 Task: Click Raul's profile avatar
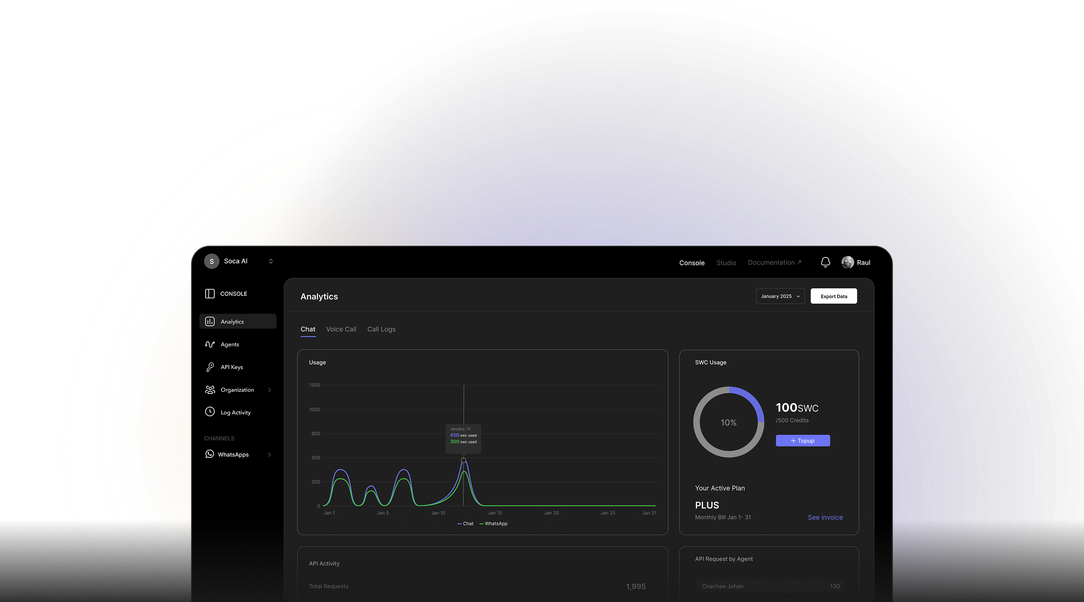(x=847, y=262)
